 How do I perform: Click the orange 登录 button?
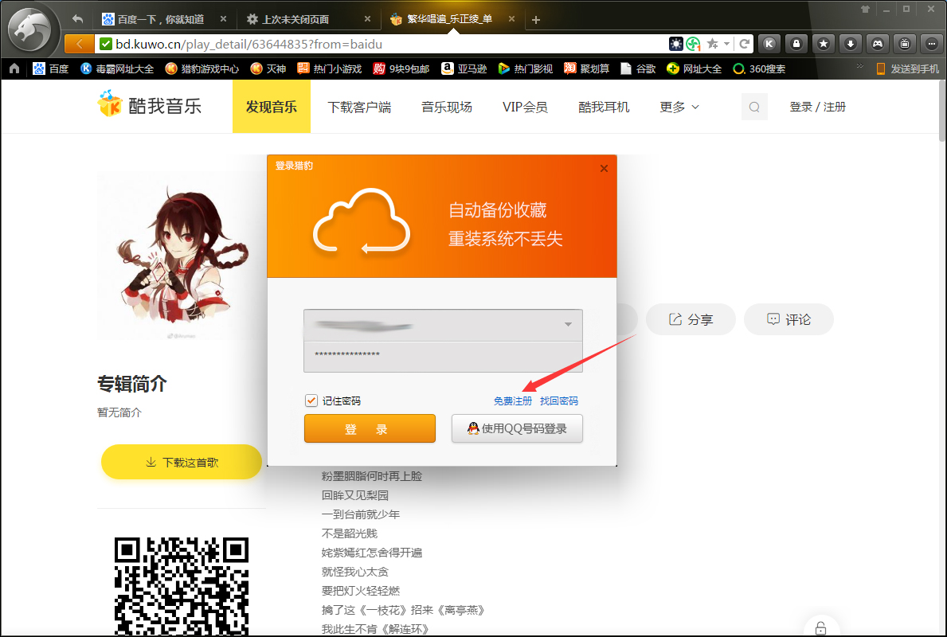click(370, 428)
